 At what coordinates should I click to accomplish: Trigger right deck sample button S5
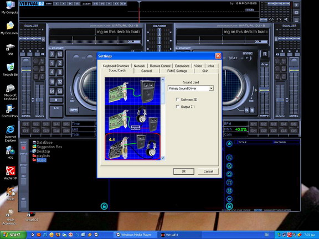pos(294,124)
